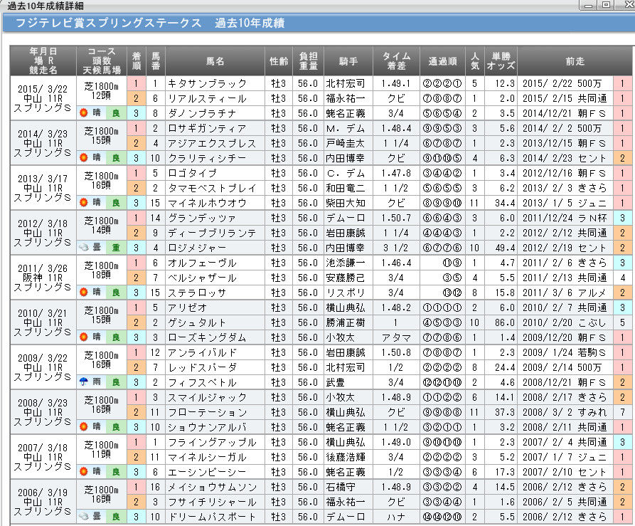The image size is (635, 526).
Task: Select horse name ベルシャザール
Action: pos(202,278)
